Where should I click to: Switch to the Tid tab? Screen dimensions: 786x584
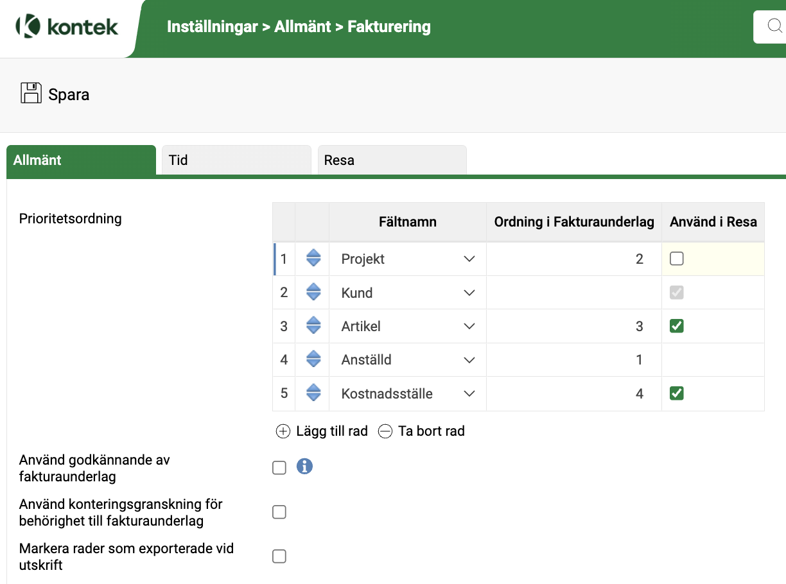coord(236,160)
